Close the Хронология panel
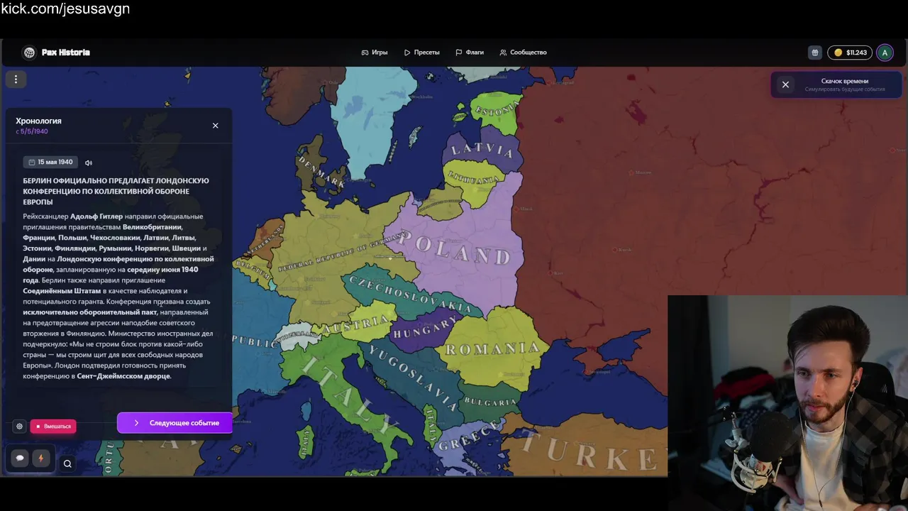Viewport: 908px width, 511px height. pyautogui.click(x=216, y=126)
